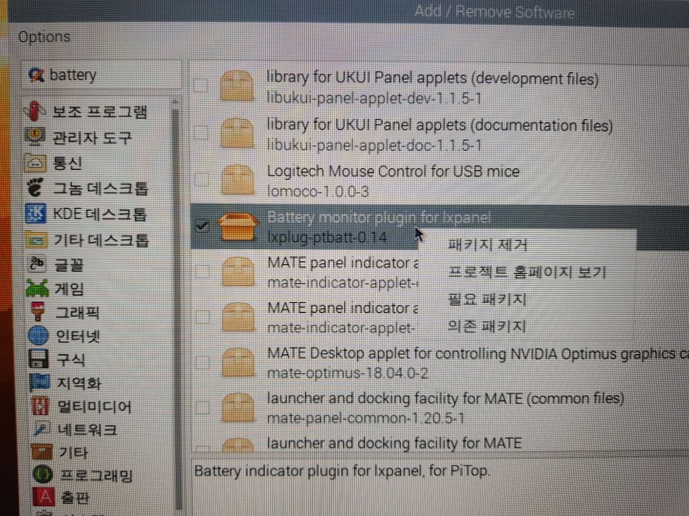The image size is (689, 516).
Task: Check the mate-panel-common package checkbox
Action: coord(202,408)
